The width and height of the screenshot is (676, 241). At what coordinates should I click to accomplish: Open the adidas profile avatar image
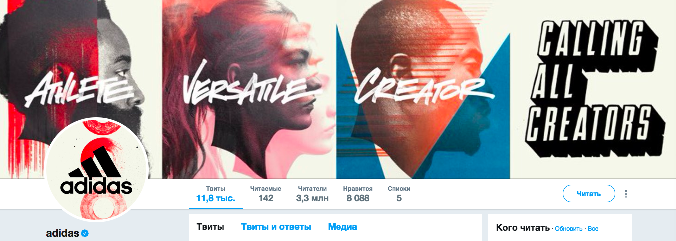(97, 170)
